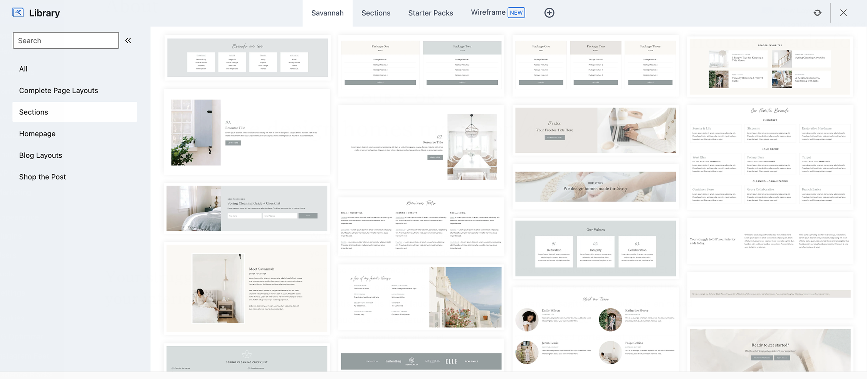This screenshot has width=867, height=379.
Task: Select the Meet Savannah section thumbnail
Action: 247,288
